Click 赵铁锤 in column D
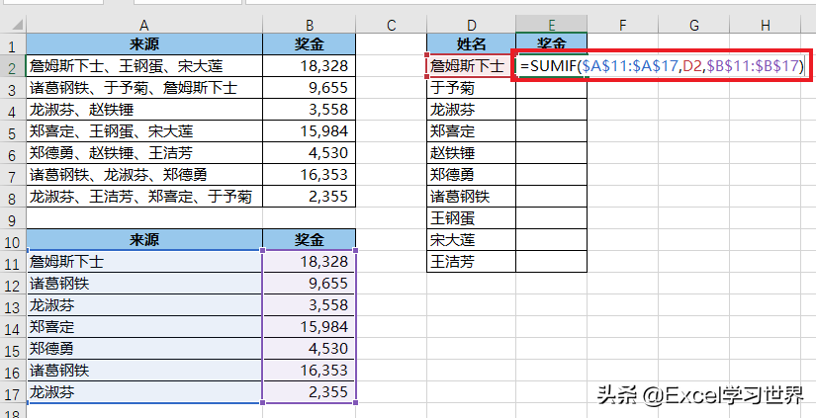Image resolution: width=816 pixels, height=418 pixels. click(472, 153)
